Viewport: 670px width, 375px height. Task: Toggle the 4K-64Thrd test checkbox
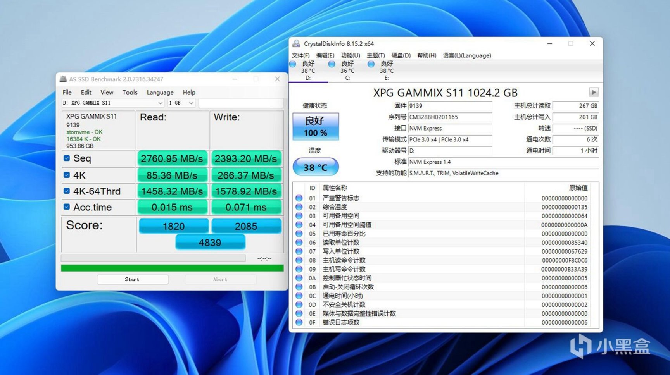point(67,191)
